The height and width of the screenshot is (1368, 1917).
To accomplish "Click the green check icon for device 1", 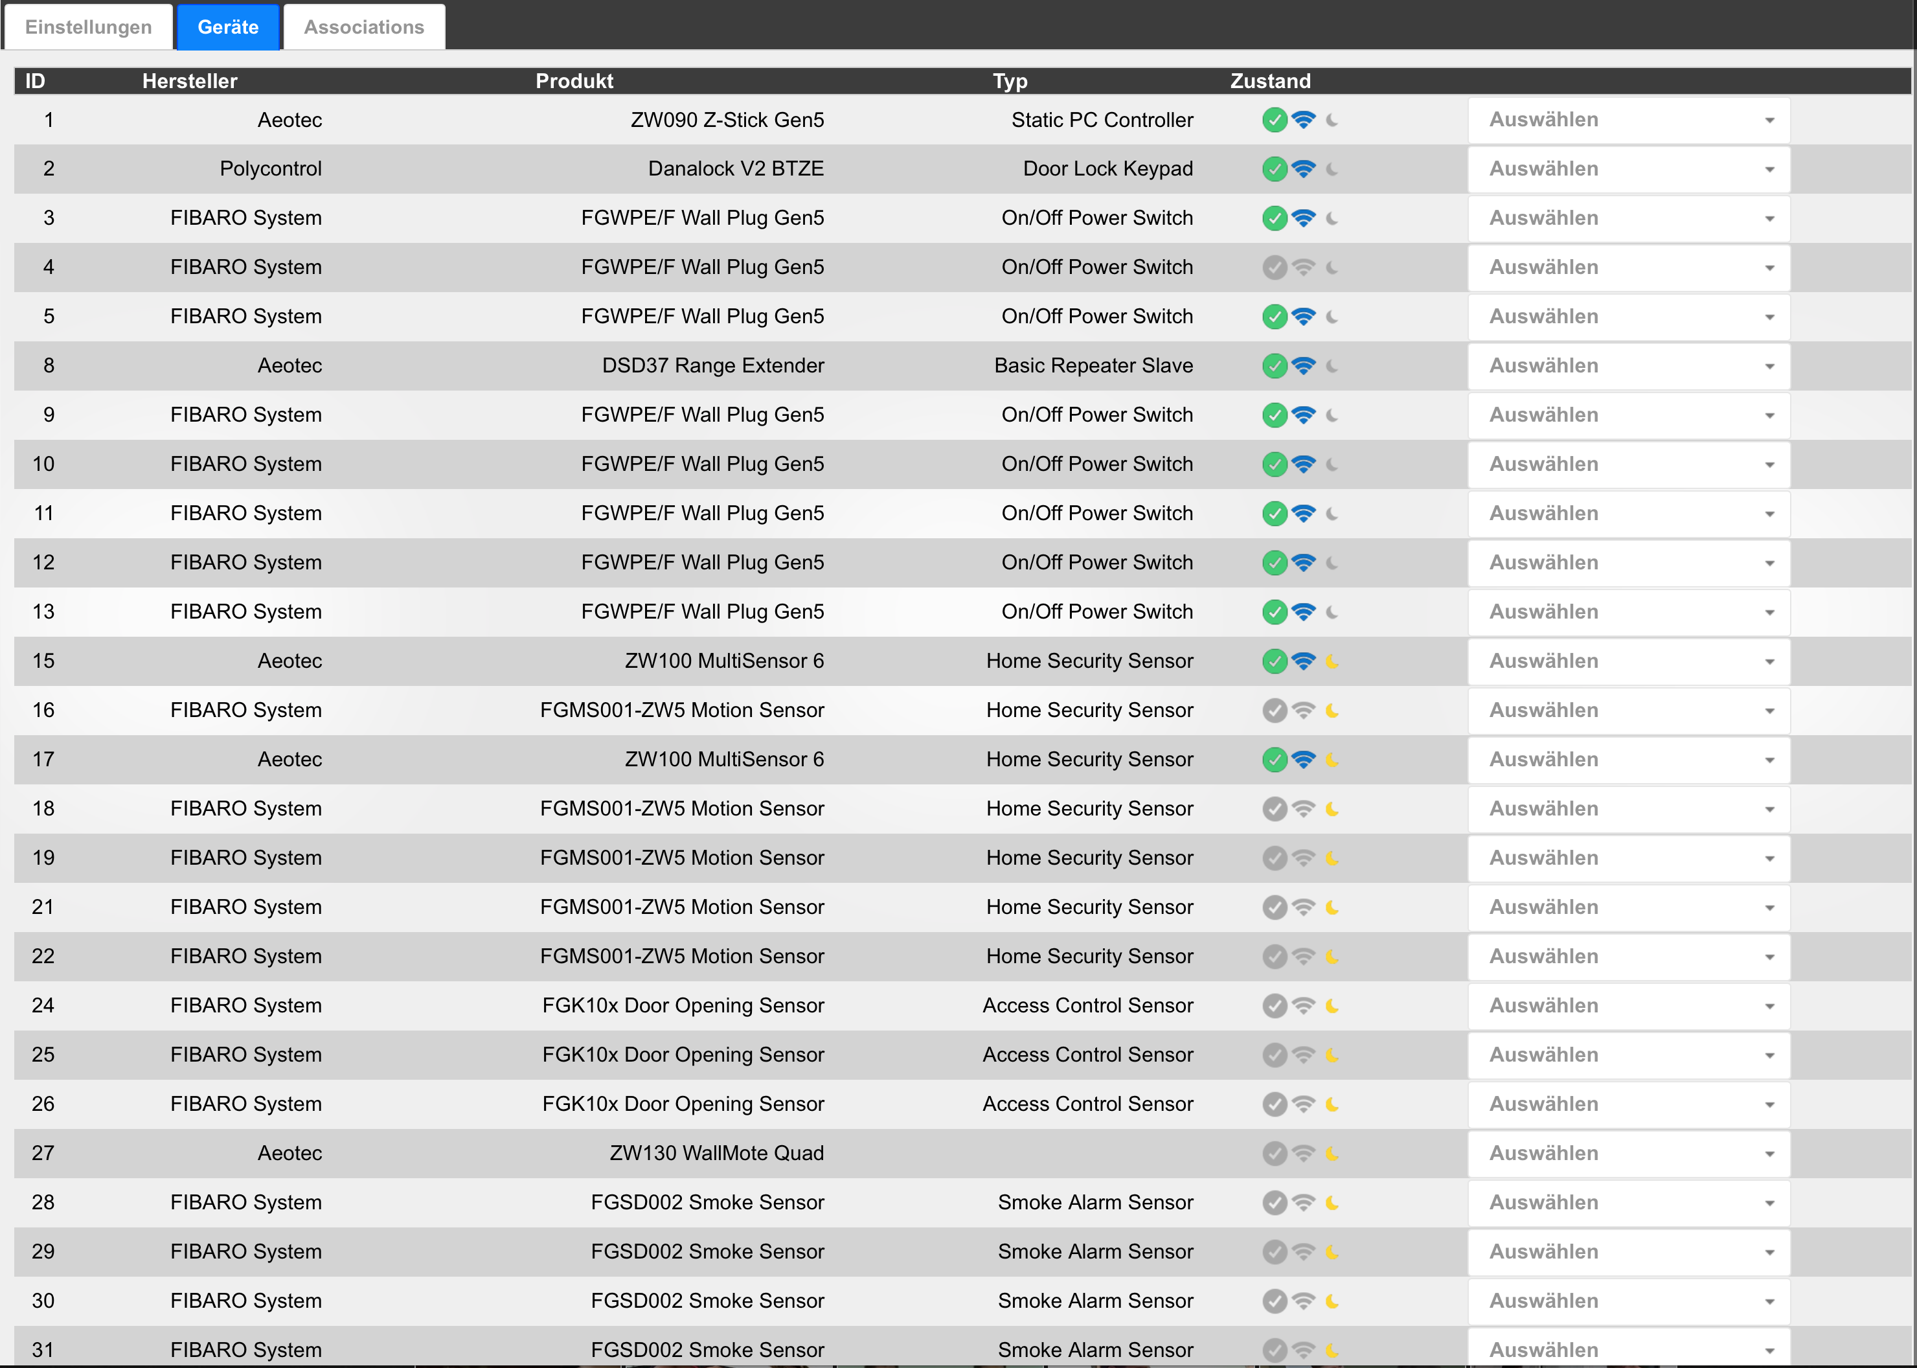I will (1275, 120).
